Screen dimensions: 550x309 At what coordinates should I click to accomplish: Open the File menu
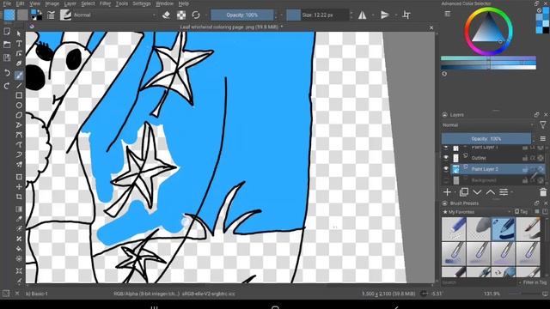pos(7,3)
